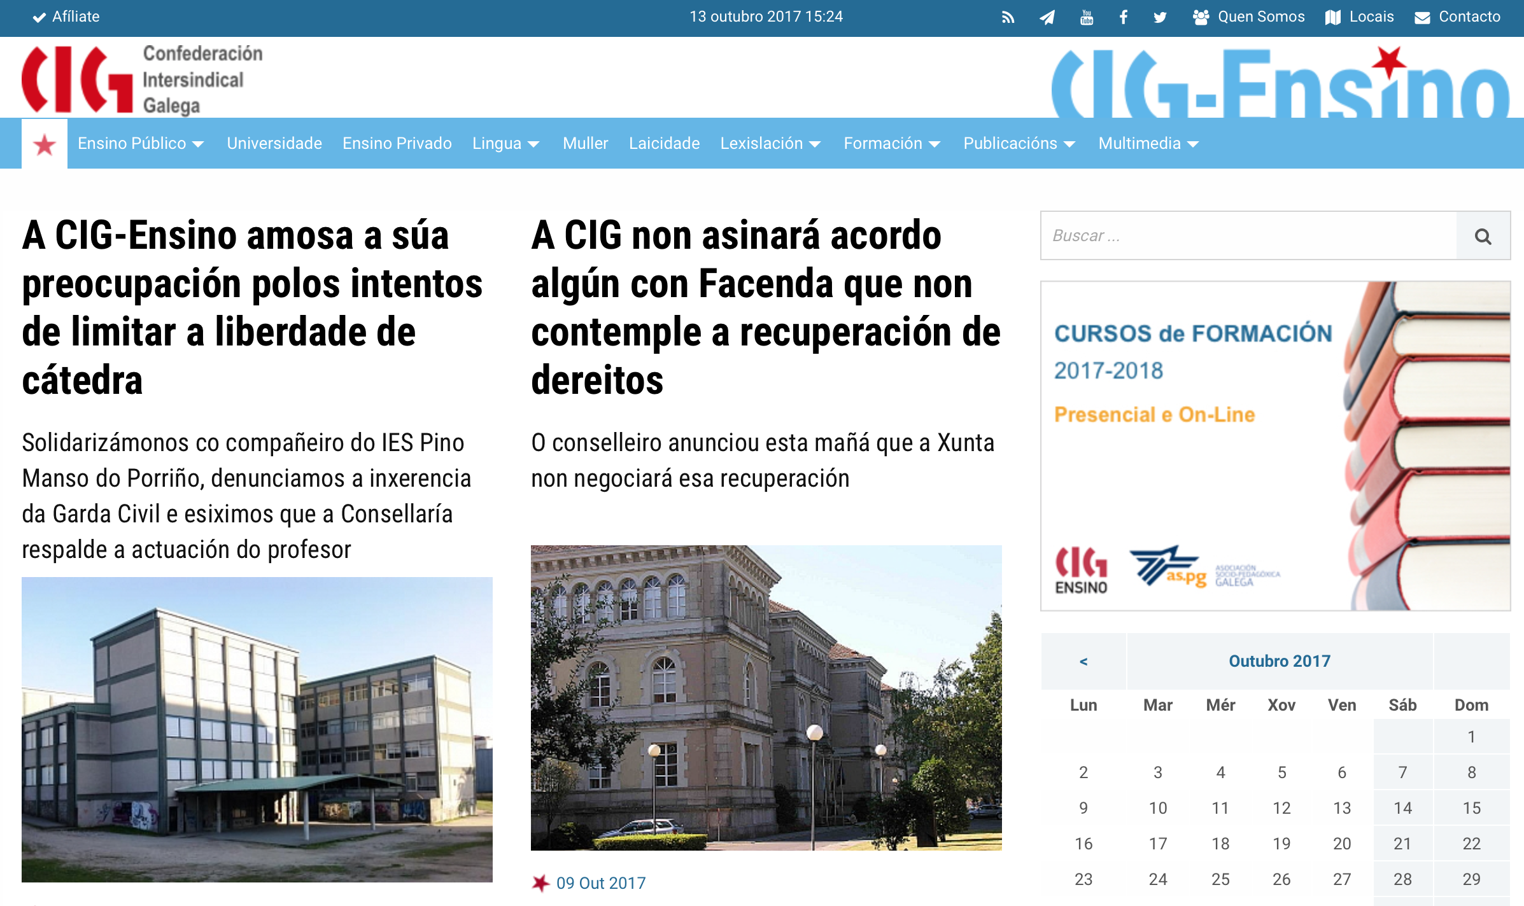Screen dimensions: 1524x906
Task: Go home via the red star icon
Action: (x=45, y=144)
